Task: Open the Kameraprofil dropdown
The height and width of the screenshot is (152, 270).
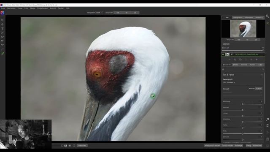Action: [x=229, y=82]
